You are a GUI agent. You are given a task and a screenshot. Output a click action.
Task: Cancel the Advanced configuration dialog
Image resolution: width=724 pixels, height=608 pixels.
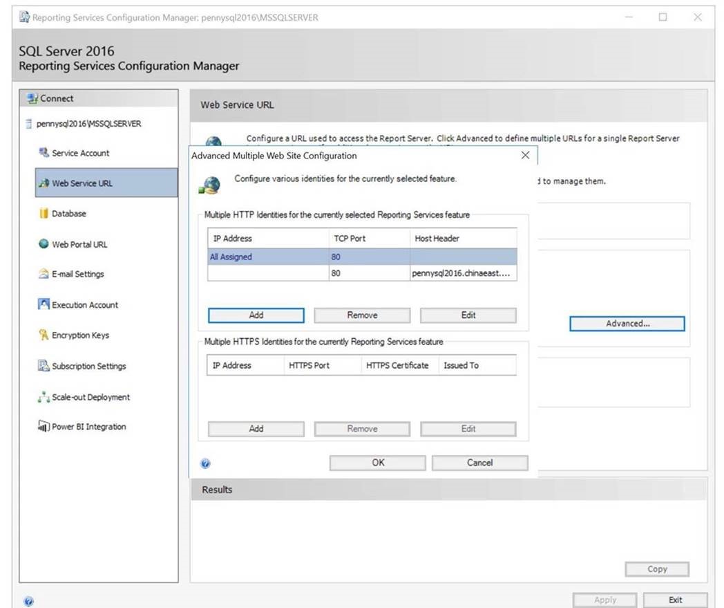[x=479, y=463]
